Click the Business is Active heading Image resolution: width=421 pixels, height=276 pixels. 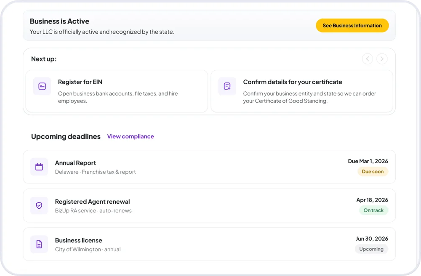click(x=59, y=21)
